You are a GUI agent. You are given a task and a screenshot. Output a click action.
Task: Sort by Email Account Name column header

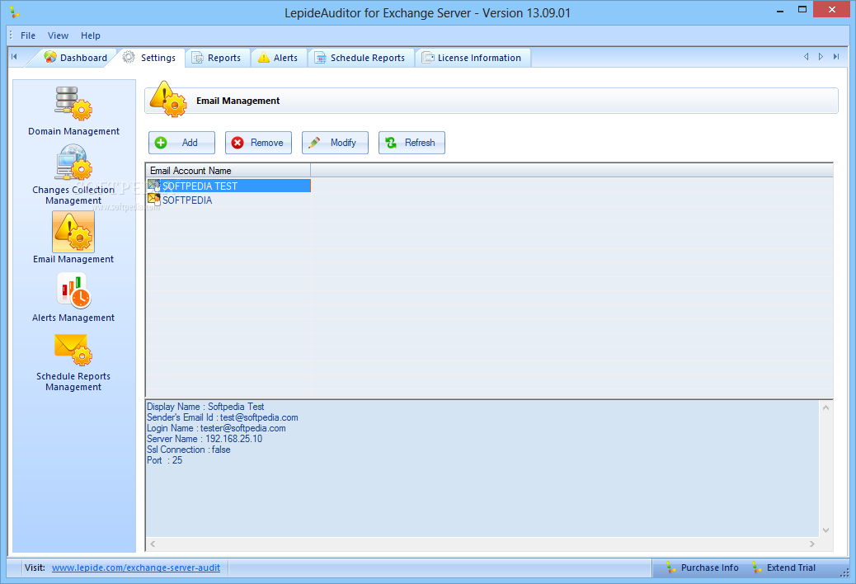228,170
